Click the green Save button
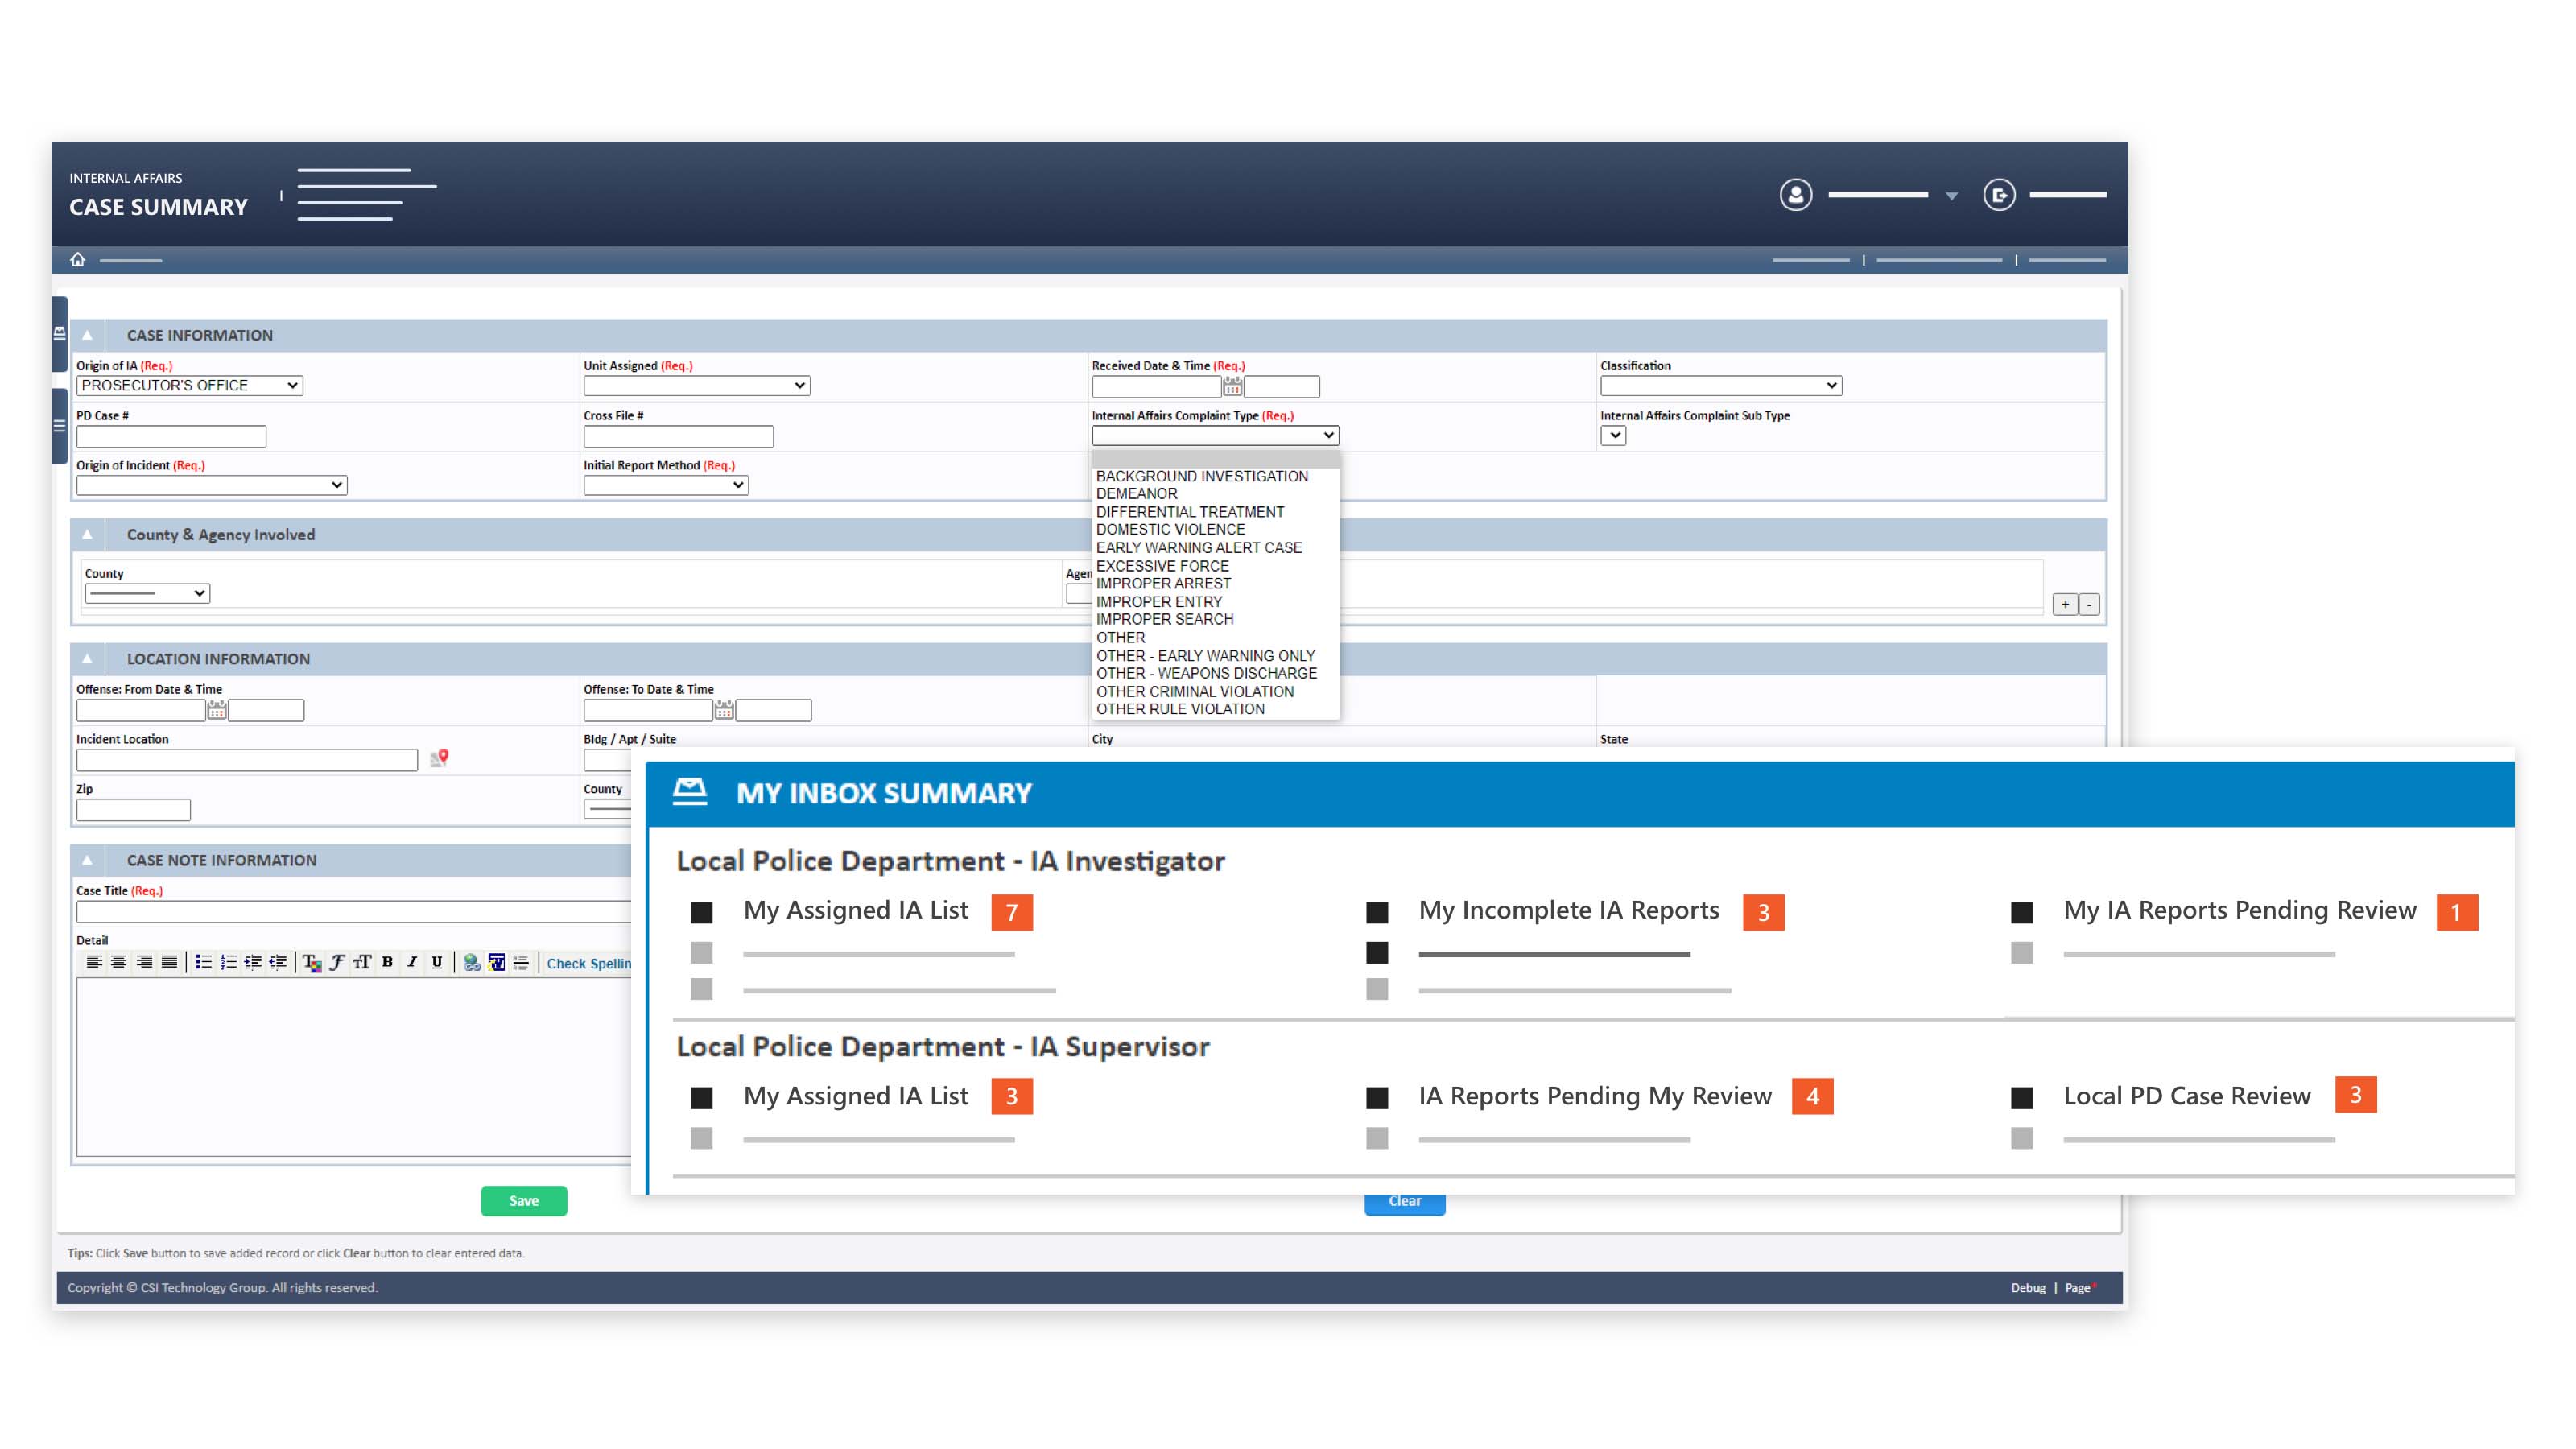Viewport: 2576px width, 1449px height. coord(523,1200)
